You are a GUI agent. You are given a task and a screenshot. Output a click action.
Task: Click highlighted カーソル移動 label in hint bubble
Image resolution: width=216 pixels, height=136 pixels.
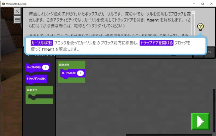pos(42,43)
